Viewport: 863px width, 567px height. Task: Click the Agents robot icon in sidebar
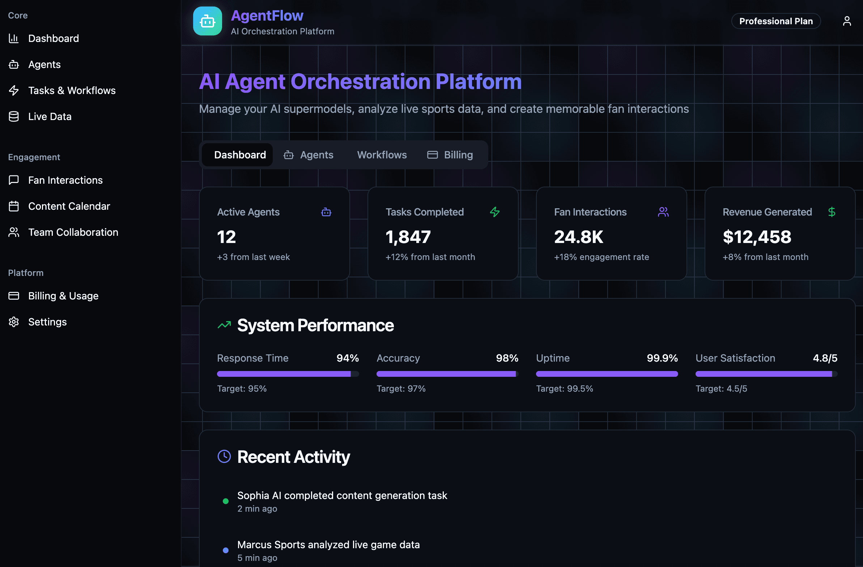[14, 64]
